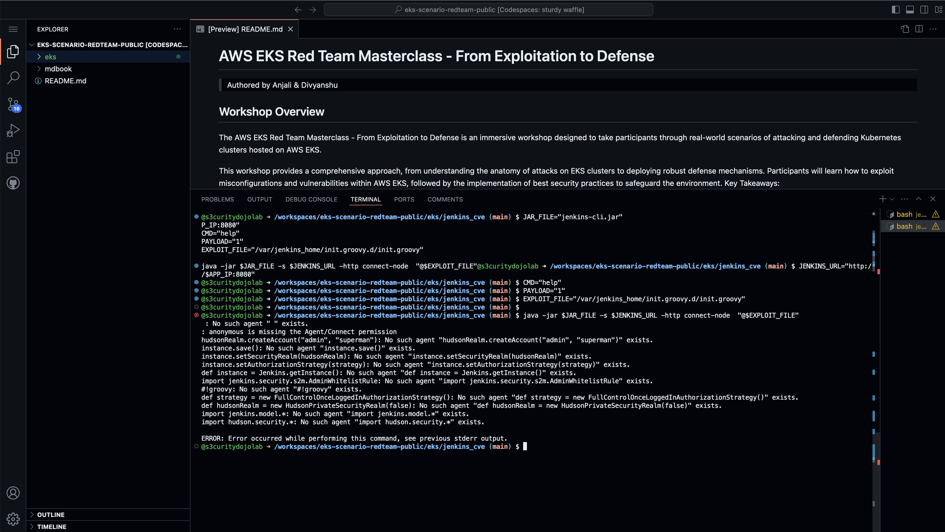Split the editor right
Screen dimensions: 945x532
point(919,29)
